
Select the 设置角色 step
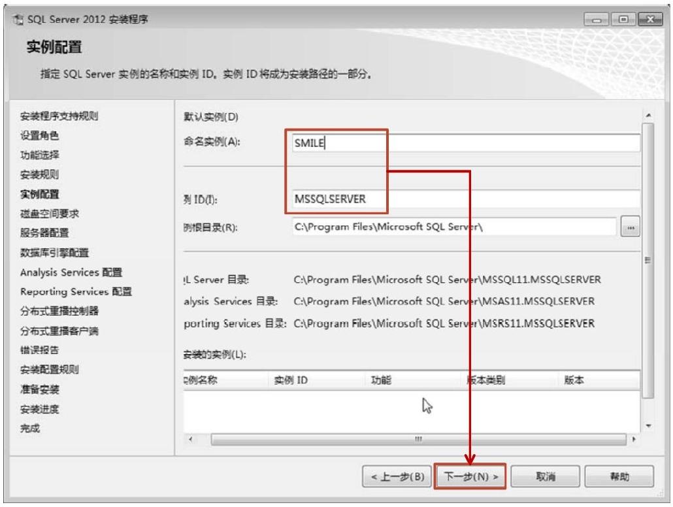click(39, 136)
